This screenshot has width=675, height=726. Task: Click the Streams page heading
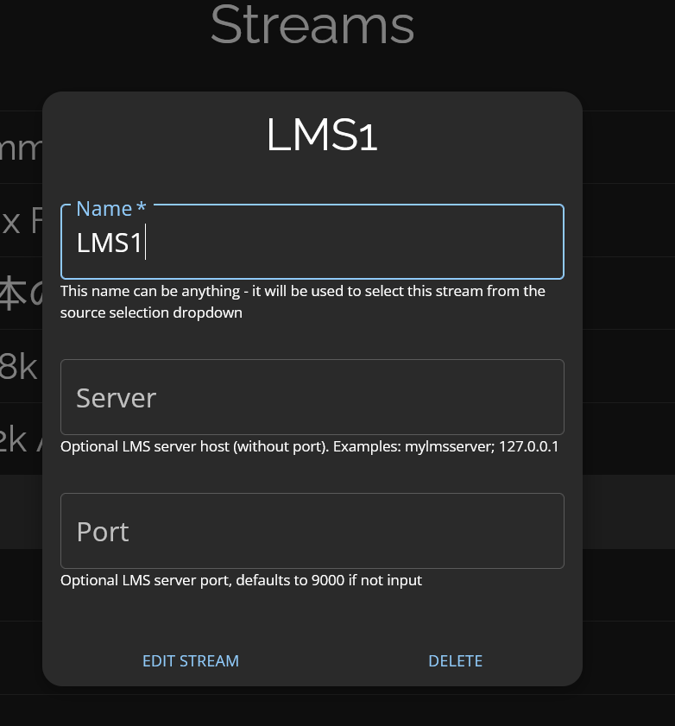point(312,25)
